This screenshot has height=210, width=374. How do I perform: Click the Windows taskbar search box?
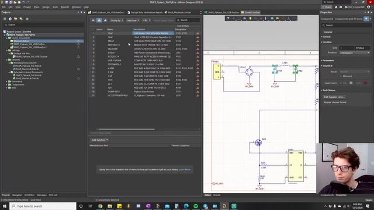[x=43, y=206]
